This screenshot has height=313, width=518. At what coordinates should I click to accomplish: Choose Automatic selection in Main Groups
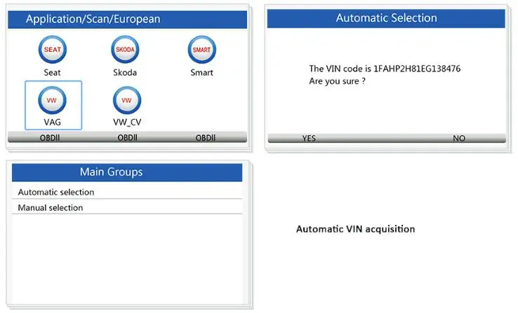[x=127, y=192]
